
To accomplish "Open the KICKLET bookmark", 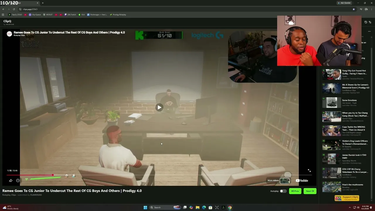I will [48, 15].
